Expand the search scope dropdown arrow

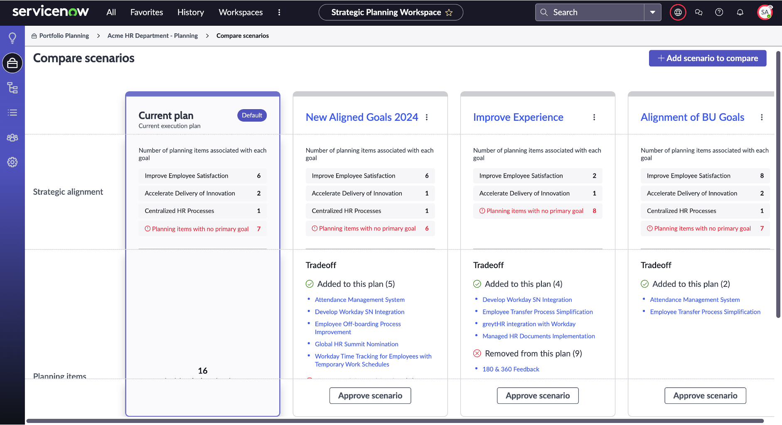[x=653, y=12]
